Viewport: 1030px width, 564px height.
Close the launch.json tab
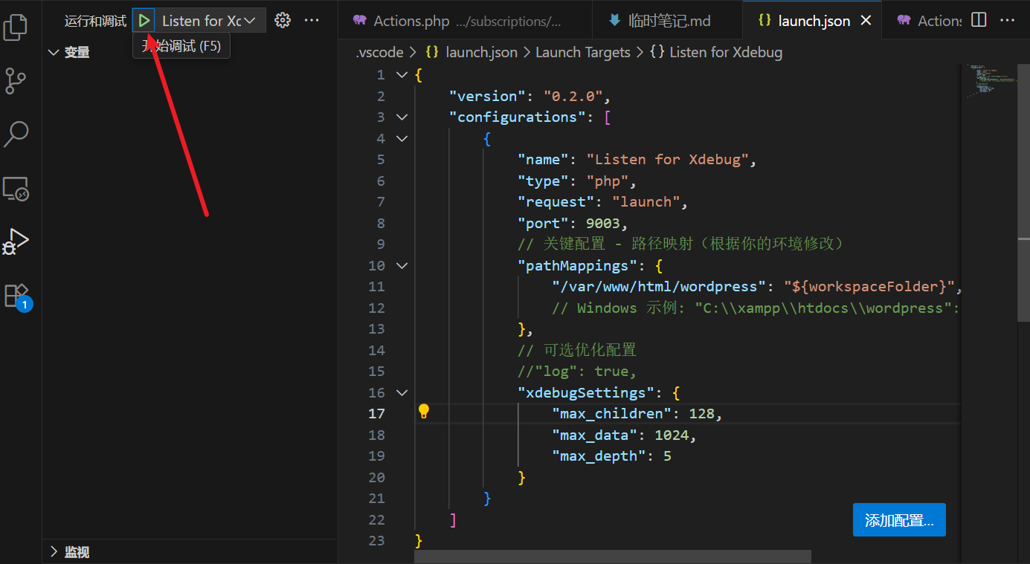(x=866, y=21)
